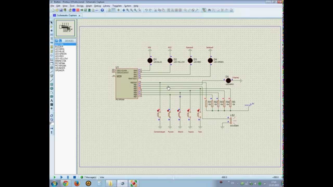Choose the 2D box drawing tool
Image resolution: width=333 pixels, height=187 pixels.
click(52, 84)
